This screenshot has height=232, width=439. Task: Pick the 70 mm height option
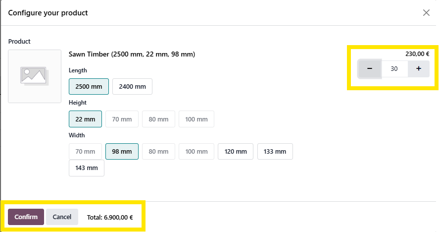(122, 119)
